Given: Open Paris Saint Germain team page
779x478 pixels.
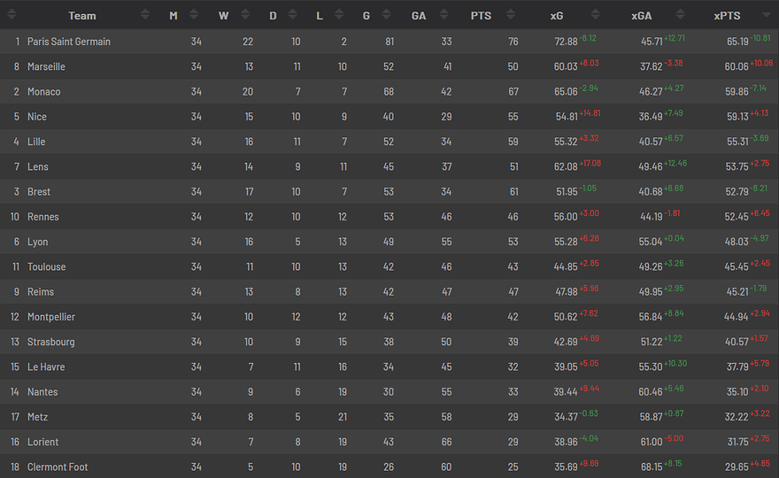Looking at the screenshot, I should (x=68, y=42).
